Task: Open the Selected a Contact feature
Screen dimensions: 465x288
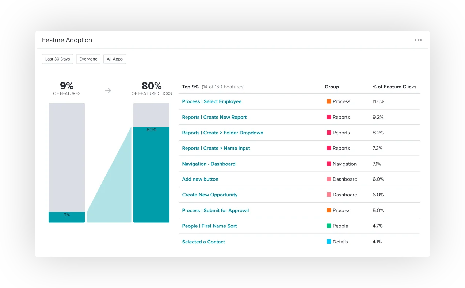Action: coord(203,242)
